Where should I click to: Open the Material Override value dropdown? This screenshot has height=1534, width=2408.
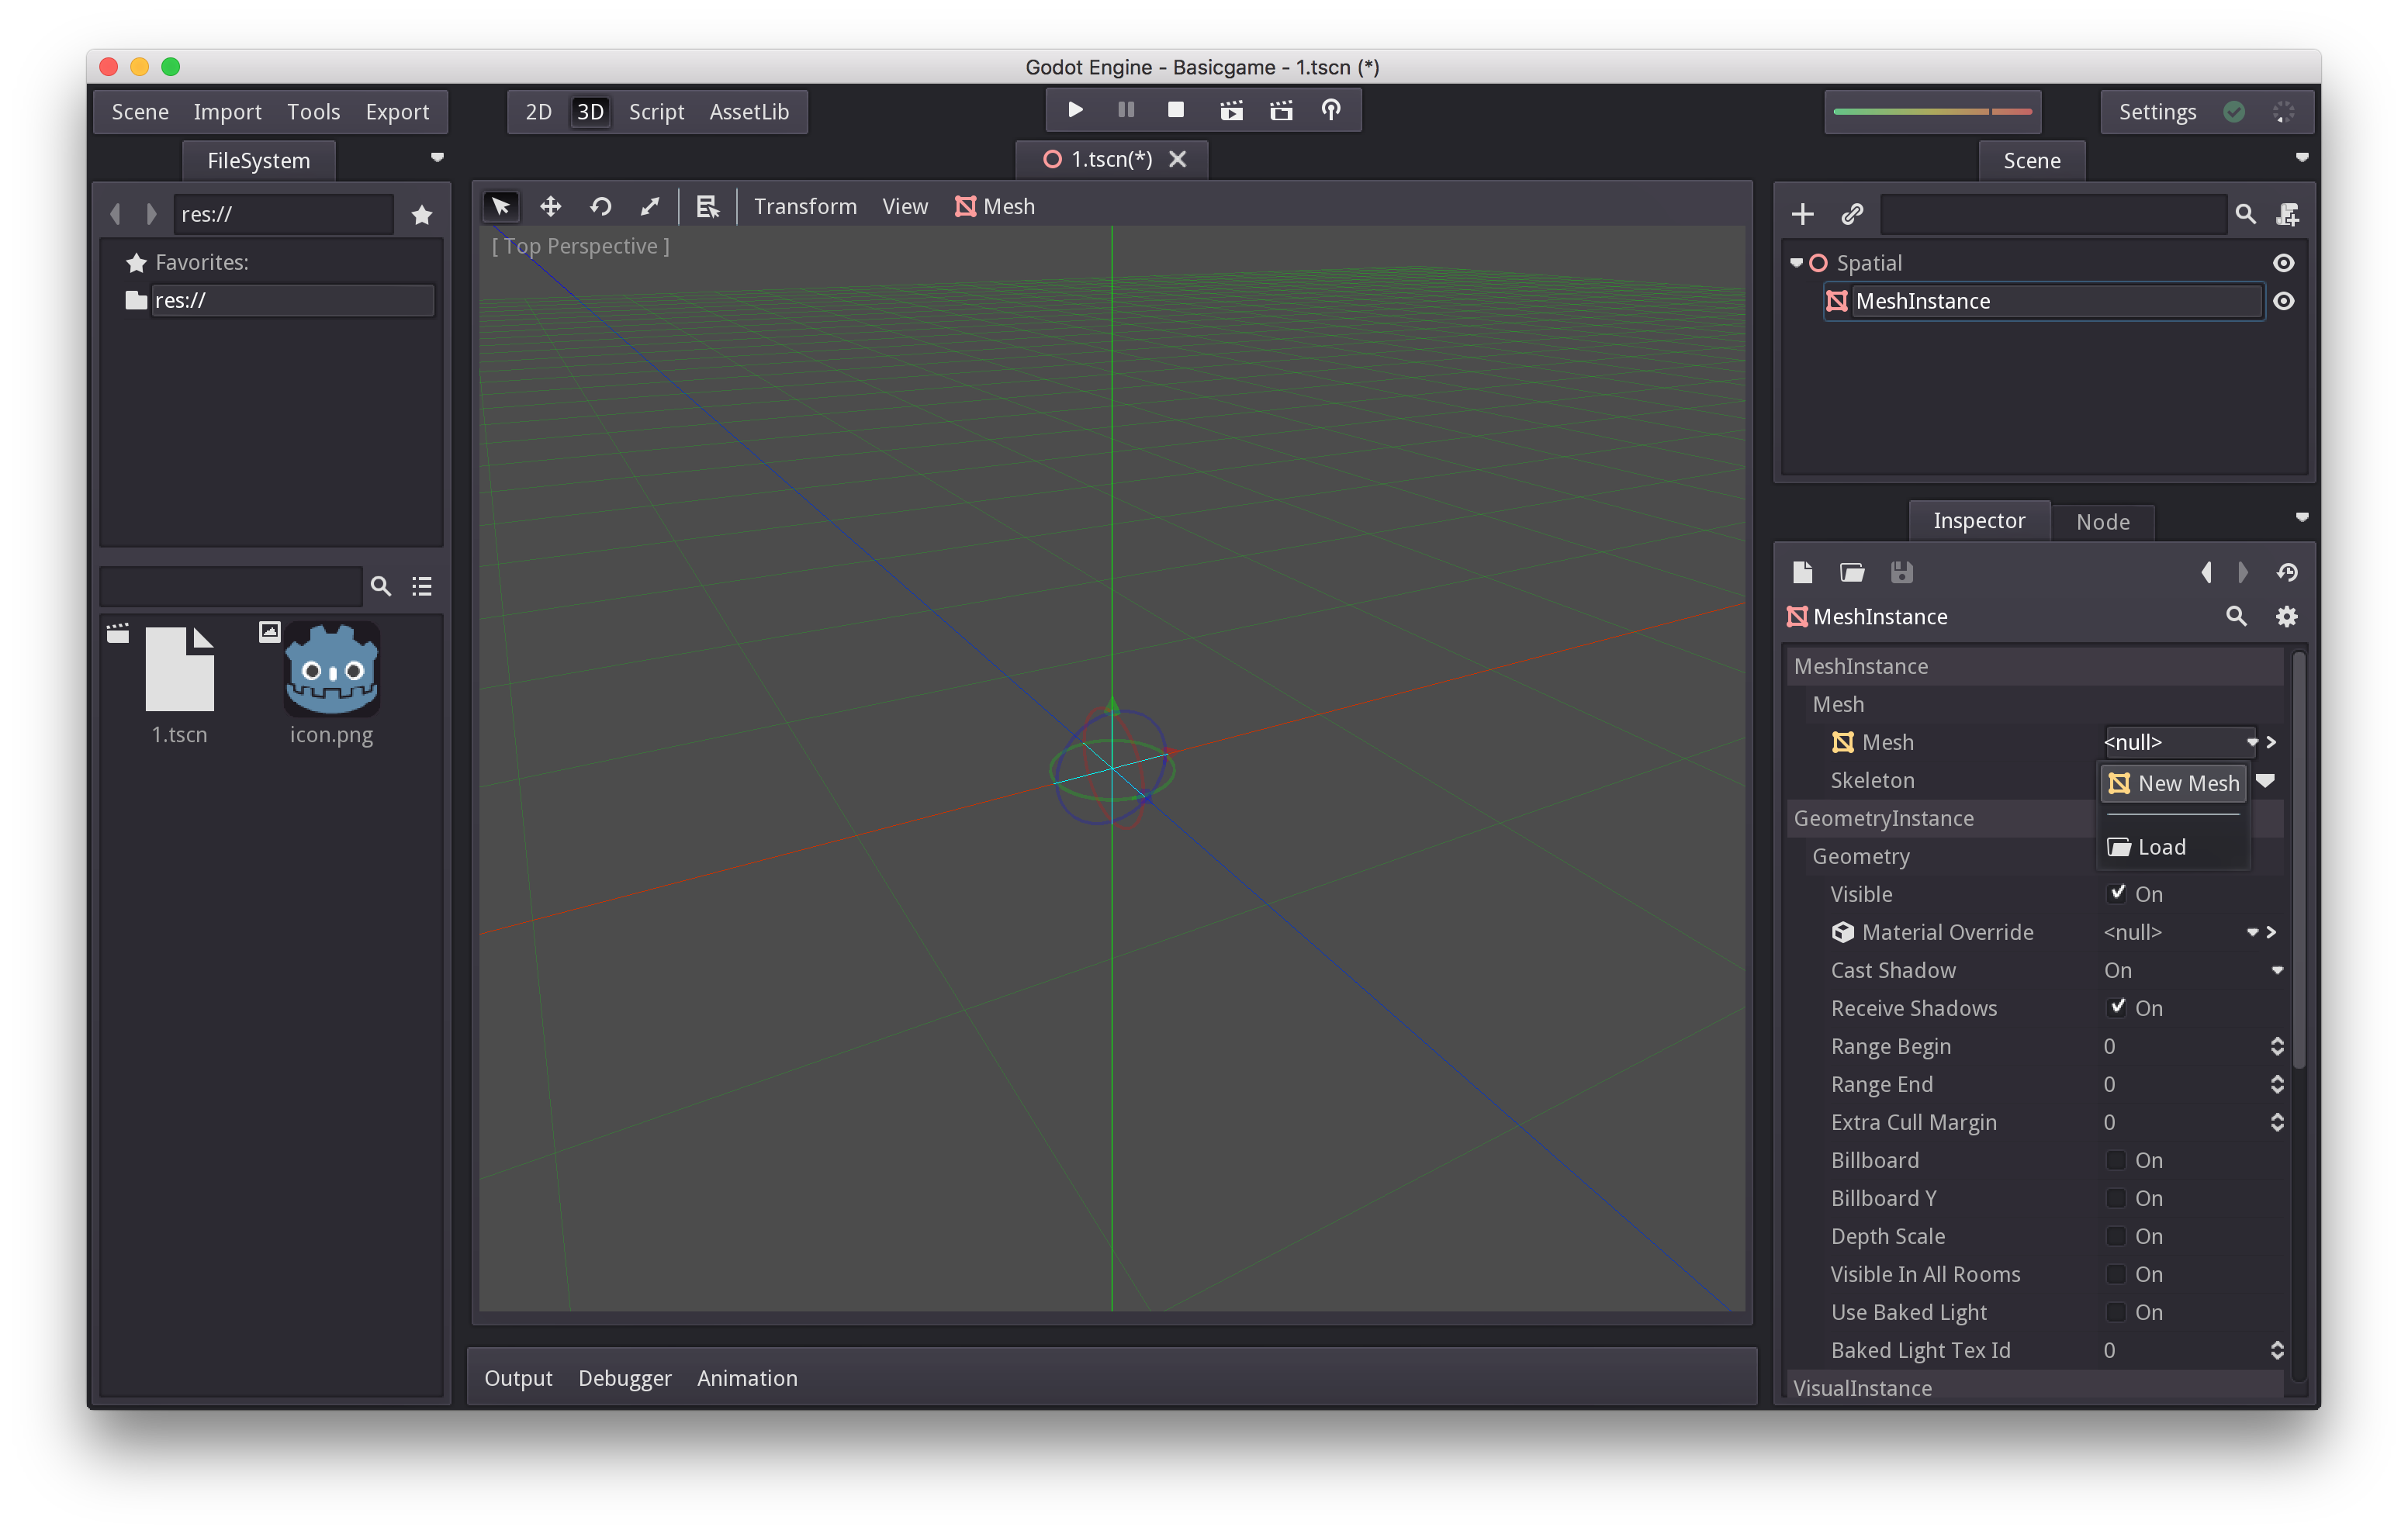tap(2254, 931)
